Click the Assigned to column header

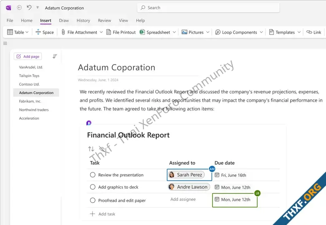(x=182, y=163)
